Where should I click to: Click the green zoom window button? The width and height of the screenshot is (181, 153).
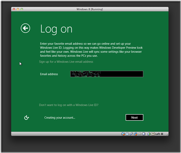[x=22, y=9]
